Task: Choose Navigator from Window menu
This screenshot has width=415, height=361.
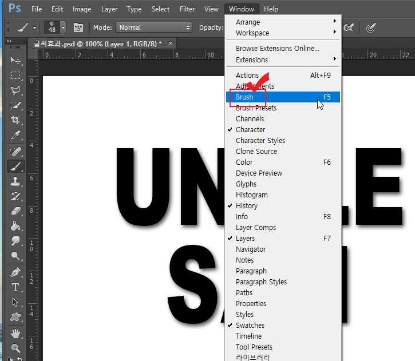Action: point(283,249)
